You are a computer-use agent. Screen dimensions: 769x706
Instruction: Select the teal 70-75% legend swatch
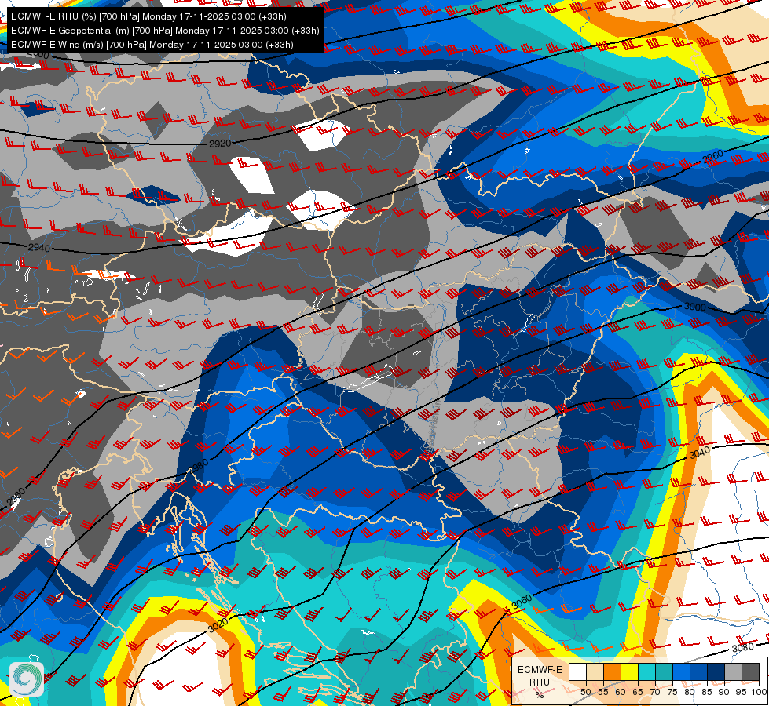coord(664,671)
